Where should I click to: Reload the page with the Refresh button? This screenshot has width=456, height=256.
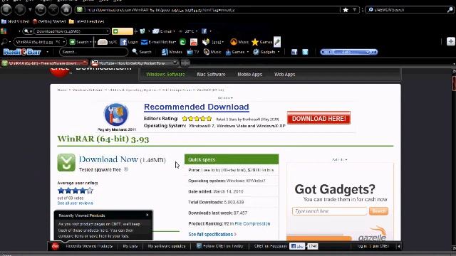click(40, 9)
